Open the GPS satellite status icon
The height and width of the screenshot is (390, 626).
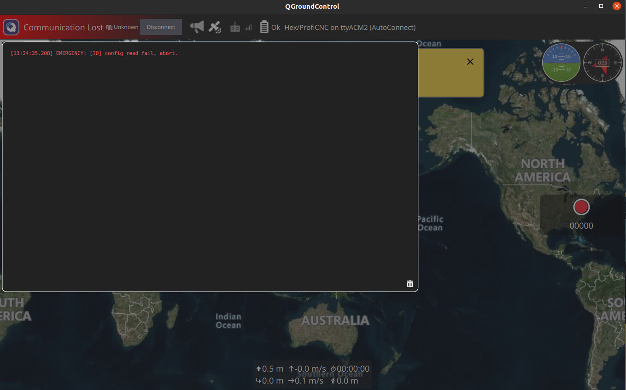point(215,27)
